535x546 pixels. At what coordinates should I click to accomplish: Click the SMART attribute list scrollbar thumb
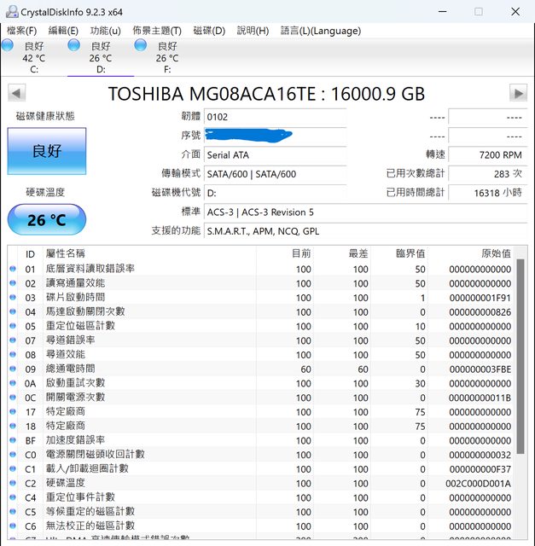point(520,357)
